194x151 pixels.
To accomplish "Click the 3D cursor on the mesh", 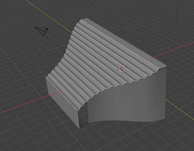I will 122,68.
